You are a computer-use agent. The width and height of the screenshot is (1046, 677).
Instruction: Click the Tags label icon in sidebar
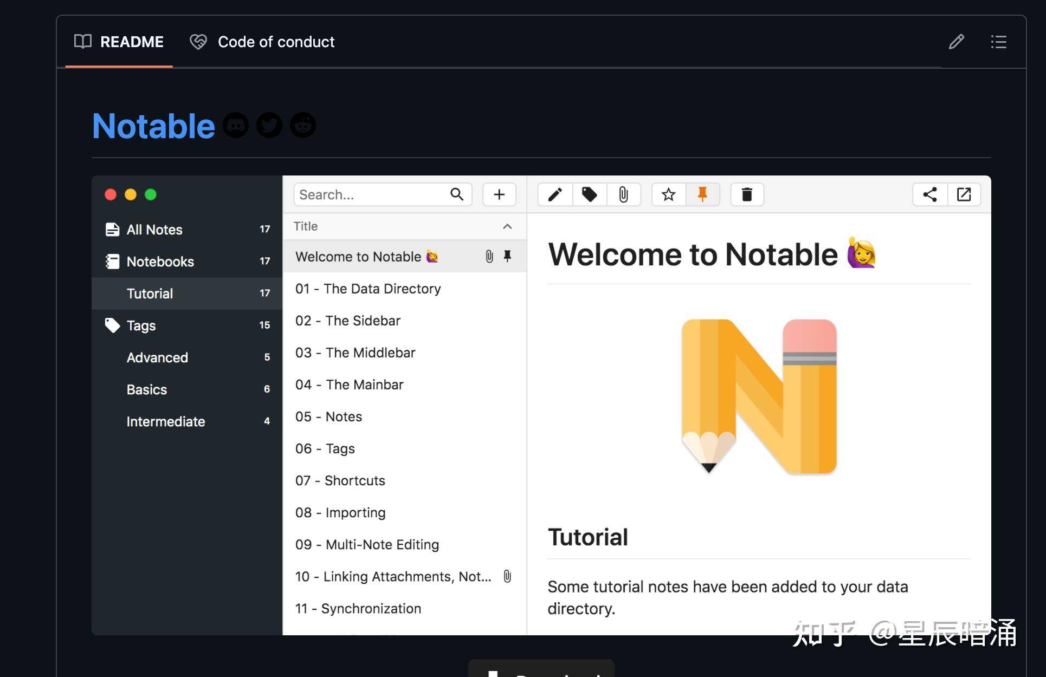click(112, 326)
